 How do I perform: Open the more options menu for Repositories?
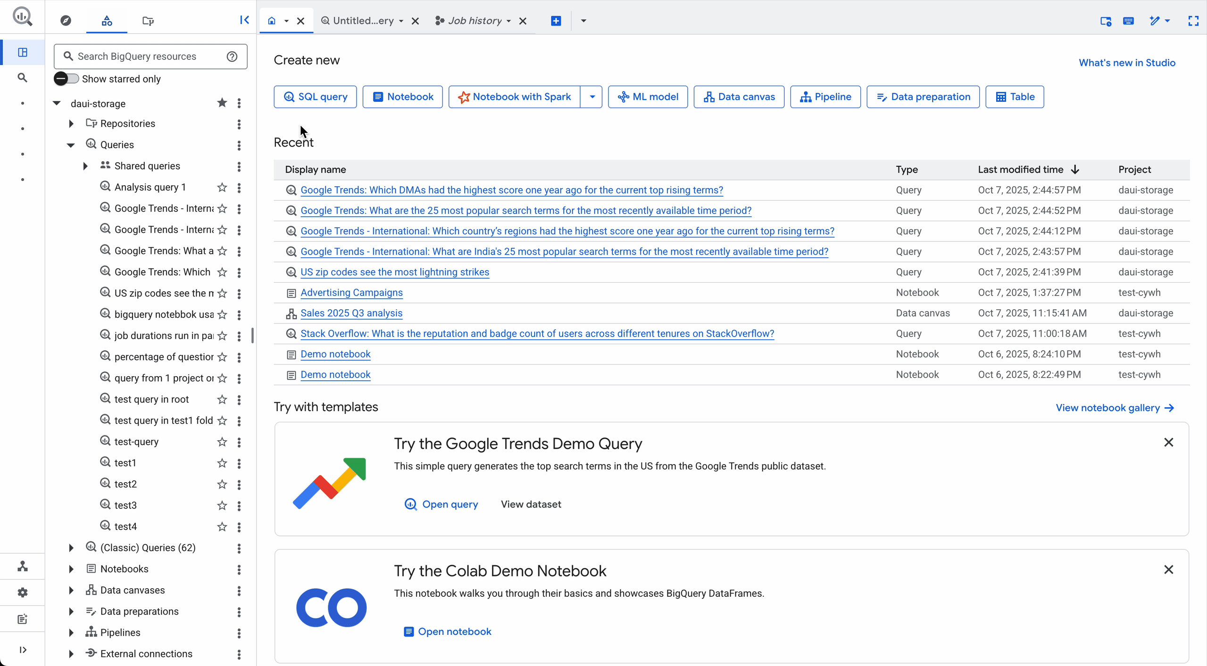coord(239,124)
